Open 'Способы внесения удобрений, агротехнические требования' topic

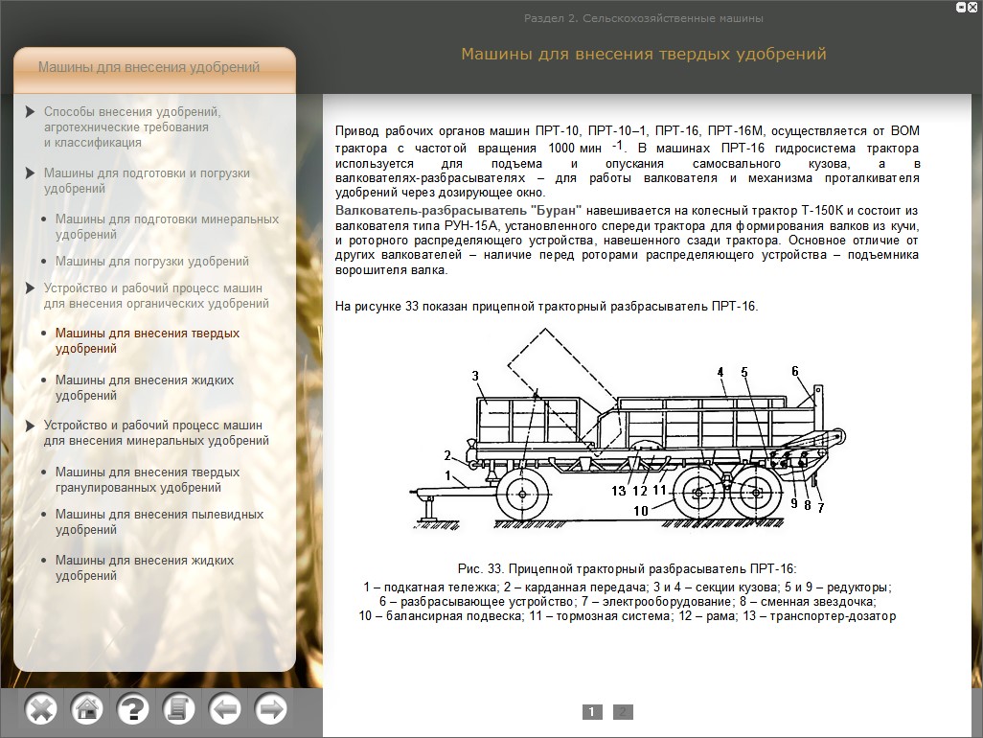132,127
